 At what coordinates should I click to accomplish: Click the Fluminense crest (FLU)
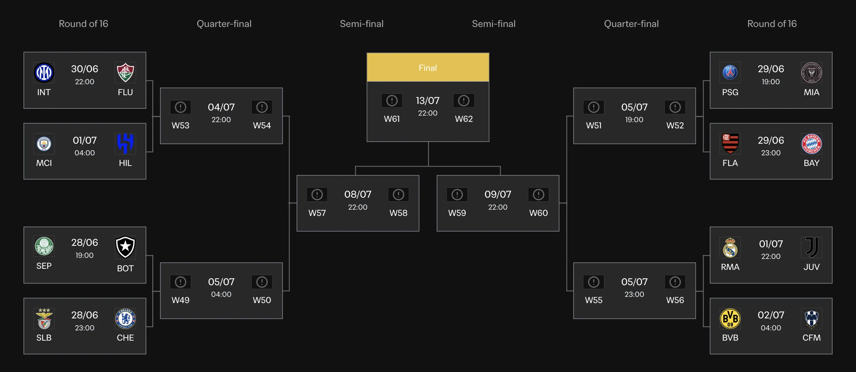pos(126,73)
